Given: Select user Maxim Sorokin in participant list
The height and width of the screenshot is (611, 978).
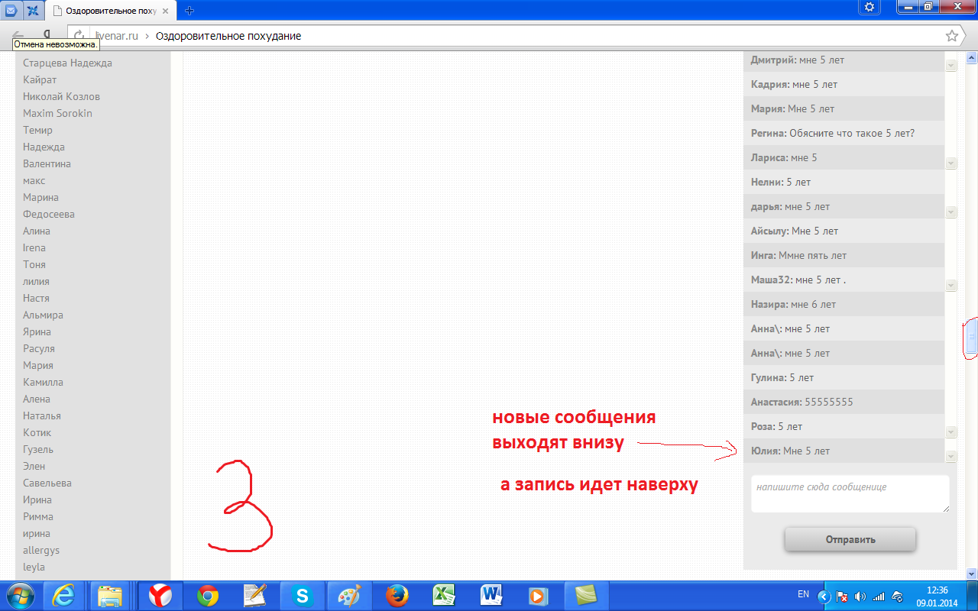Looking at the screenshot, I should pyautogui.click(x=57, y=113).
